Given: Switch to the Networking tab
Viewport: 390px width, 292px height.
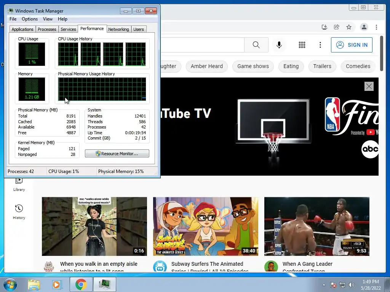Looking at the screenshot, I should [118, 29].
